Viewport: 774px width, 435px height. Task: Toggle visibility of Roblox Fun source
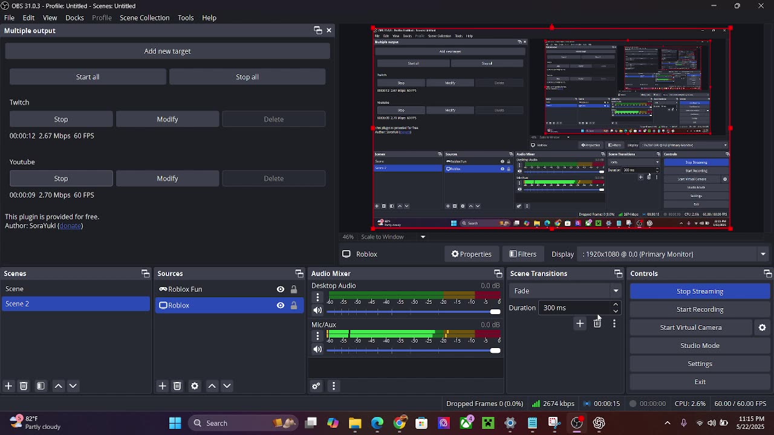tap(281, 289)
